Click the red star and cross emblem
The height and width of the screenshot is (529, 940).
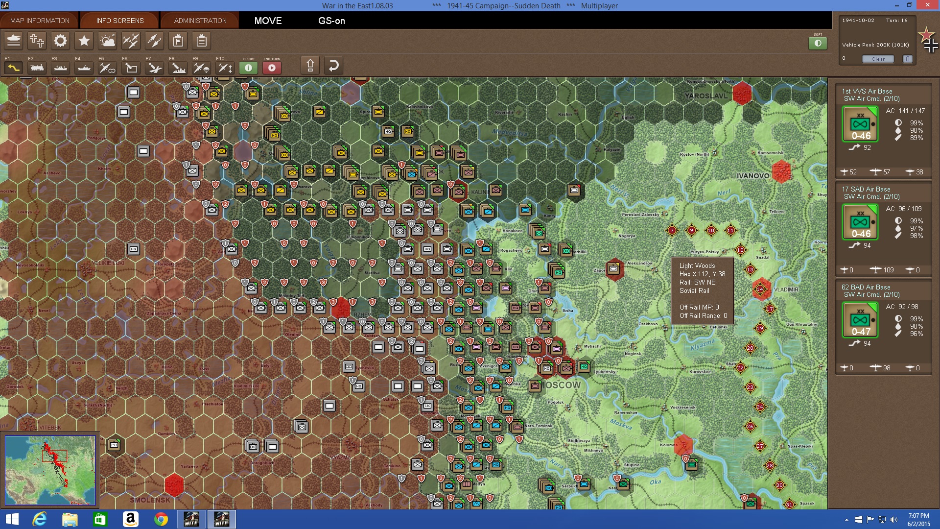coord(928,40)
